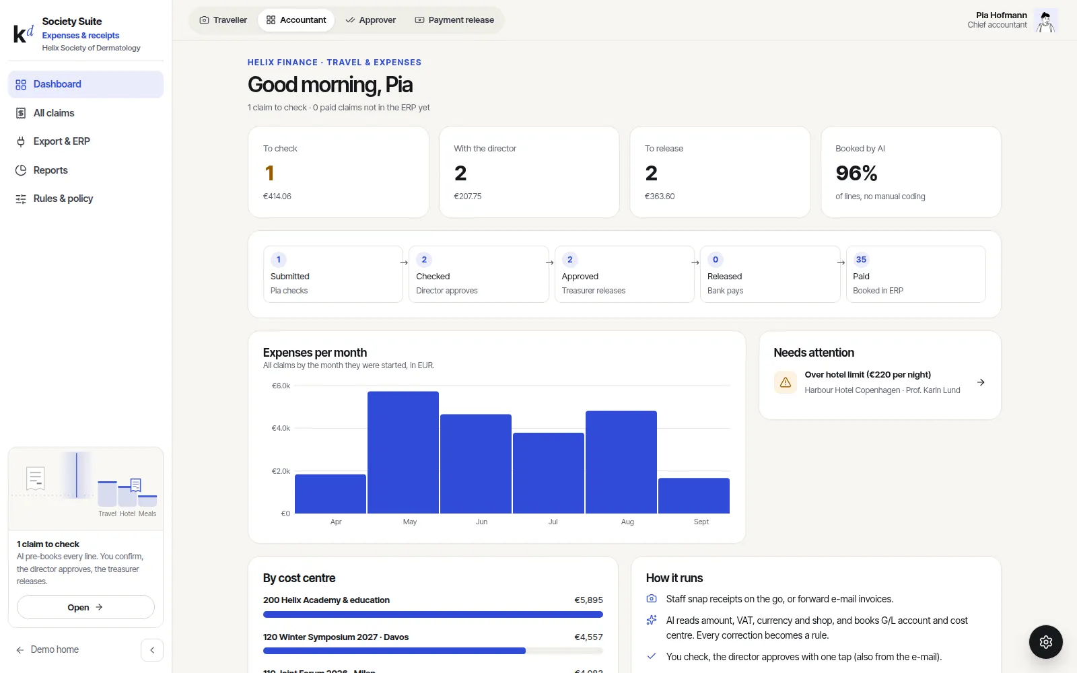
Task: Open the To release summary card
Action: click(x=720, y=172)
